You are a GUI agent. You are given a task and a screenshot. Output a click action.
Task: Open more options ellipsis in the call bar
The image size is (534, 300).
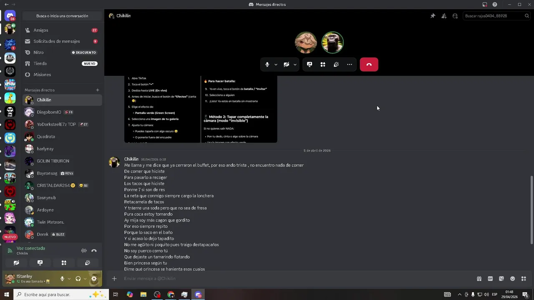click(350, 65)
